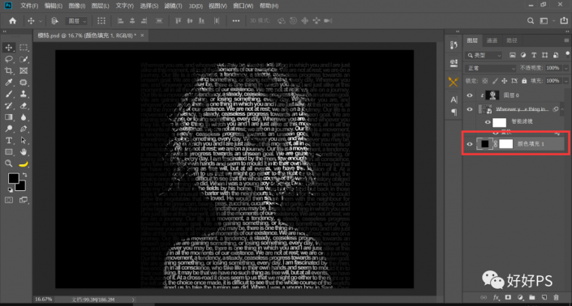Click the 颜色填充 1 layer mask thumbnail
Screen dimensions: 572x306
point(505,144)
